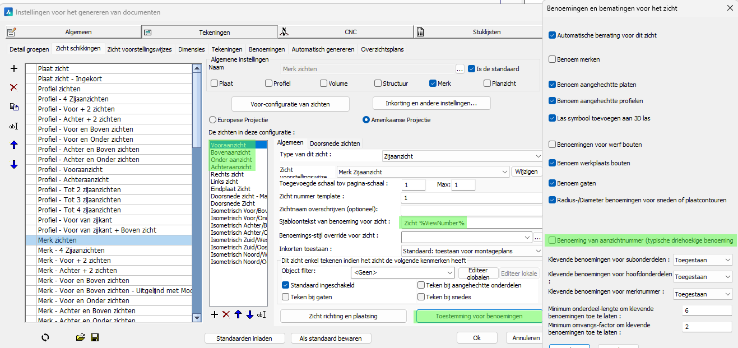Click the open folder icon at bottom
Viewport: 738px width, 348px height.
[80, 337]
